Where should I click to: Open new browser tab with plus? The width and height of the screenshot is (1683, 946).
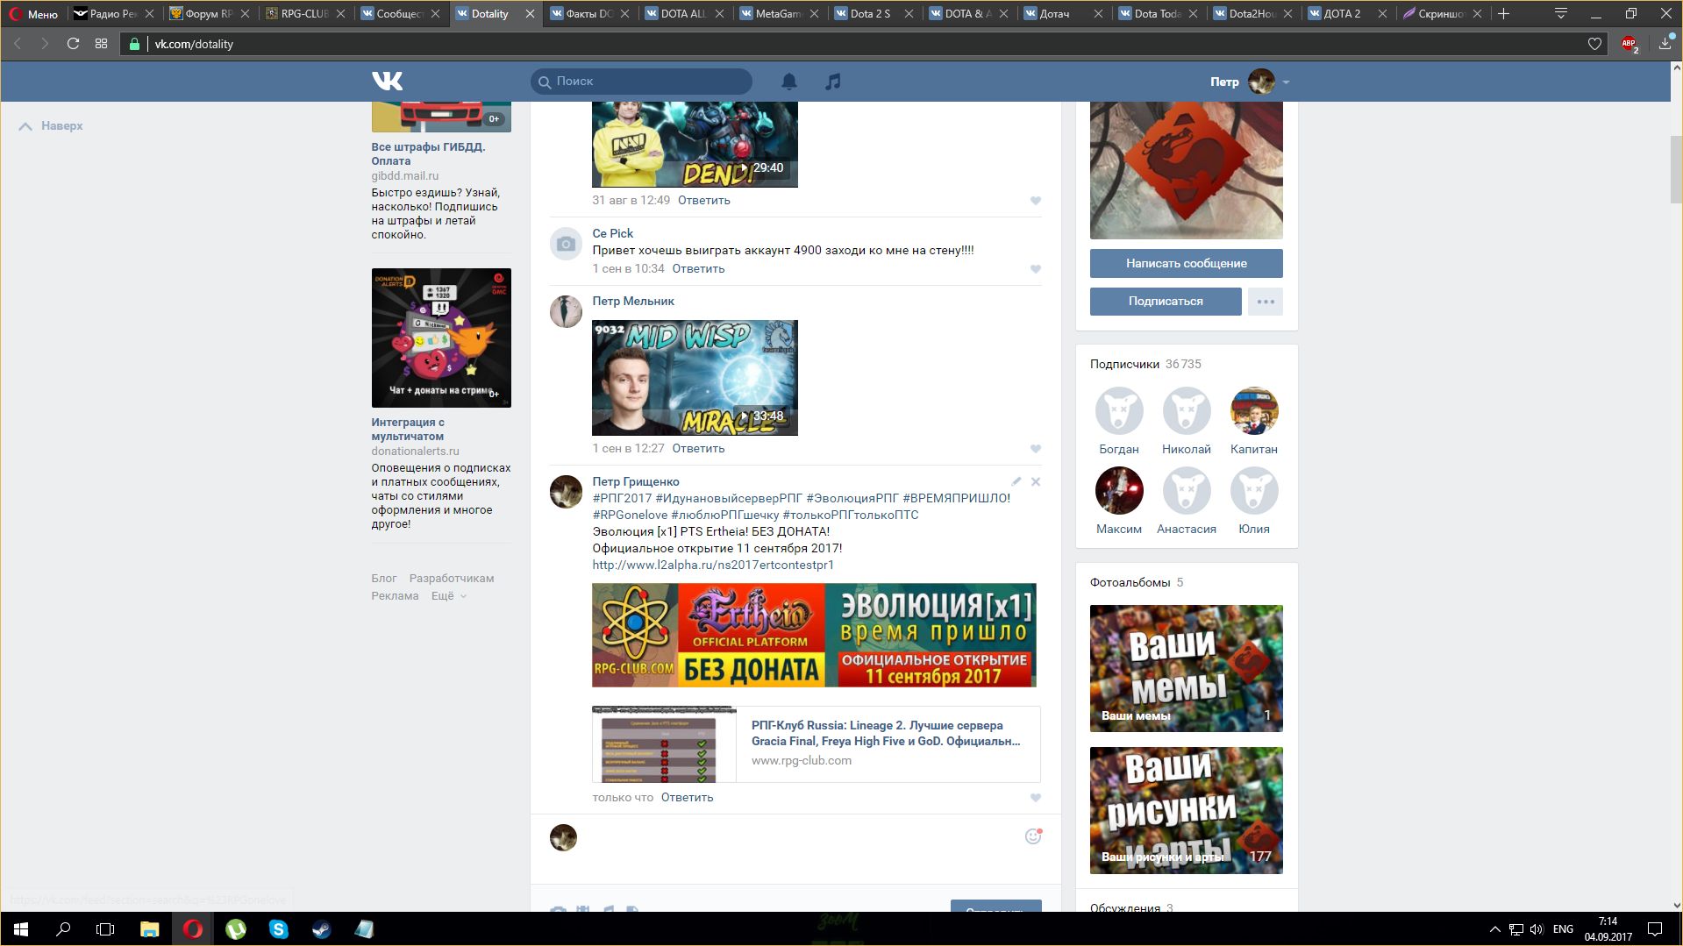click(1504, 13)
